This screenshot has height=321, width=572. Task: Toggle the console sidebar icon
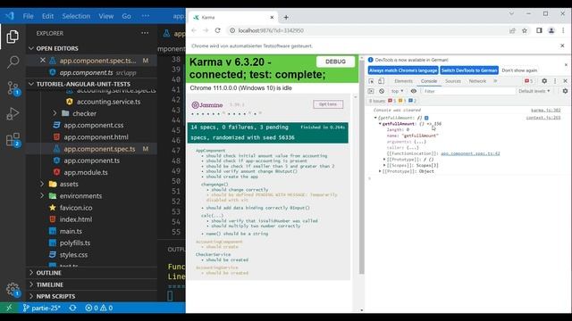(371, 91)
